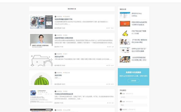This screenshot has height=112, width=181.
Task: Click the first comment text box in the sidebar
Action: 133,97
